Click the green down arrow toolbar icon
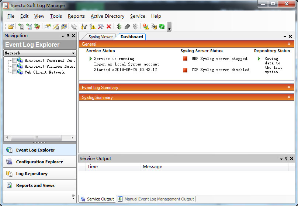 [119, 26]
